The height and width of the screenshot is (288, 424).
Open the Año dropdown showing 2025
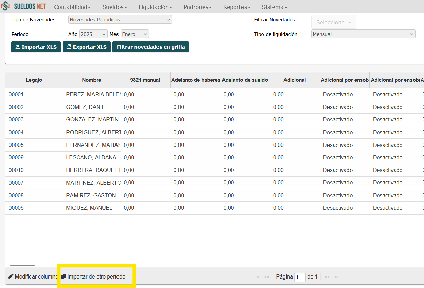click(x=93, y=34)
